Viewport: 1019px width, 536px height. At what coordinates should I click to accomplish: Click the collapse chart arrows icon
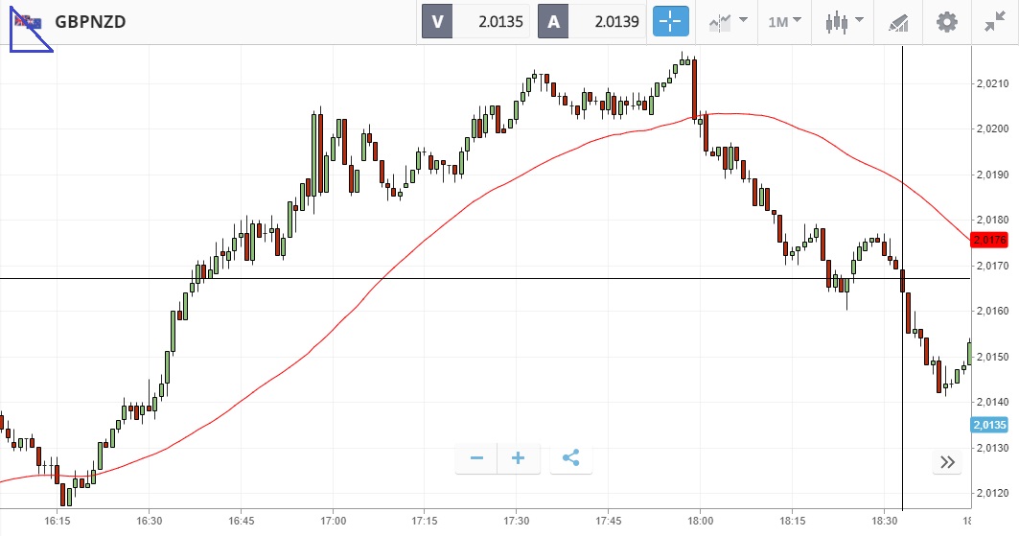click(x=994, y=21)
